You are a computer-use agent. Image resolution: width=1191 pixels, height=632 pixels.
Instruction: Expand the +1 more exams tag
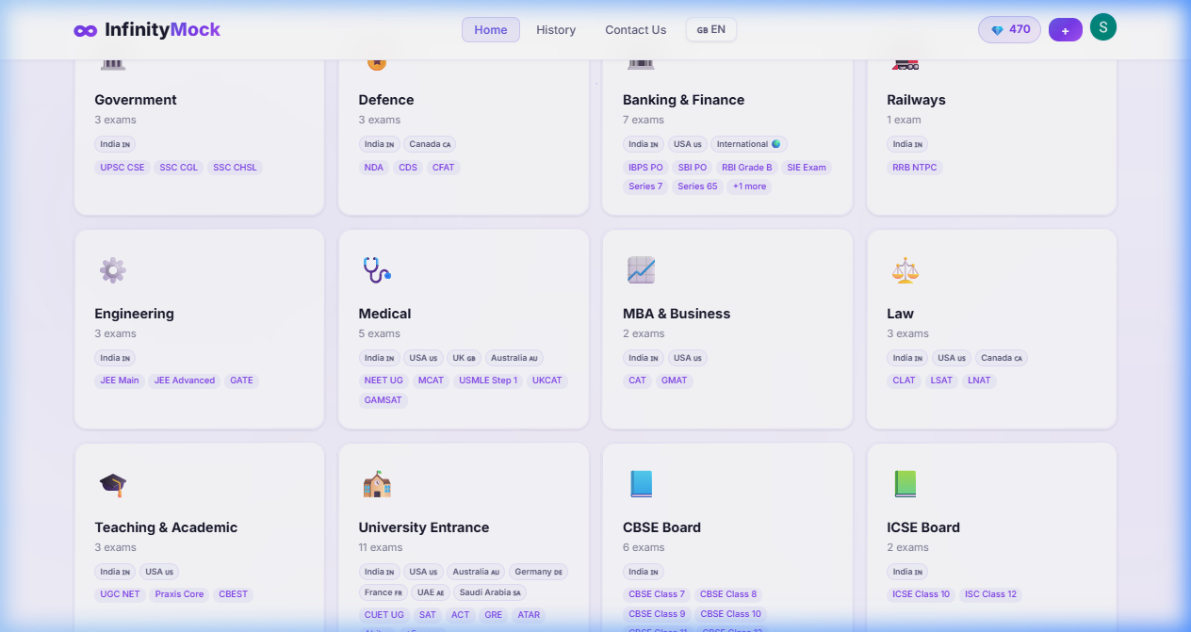[750, 186]
